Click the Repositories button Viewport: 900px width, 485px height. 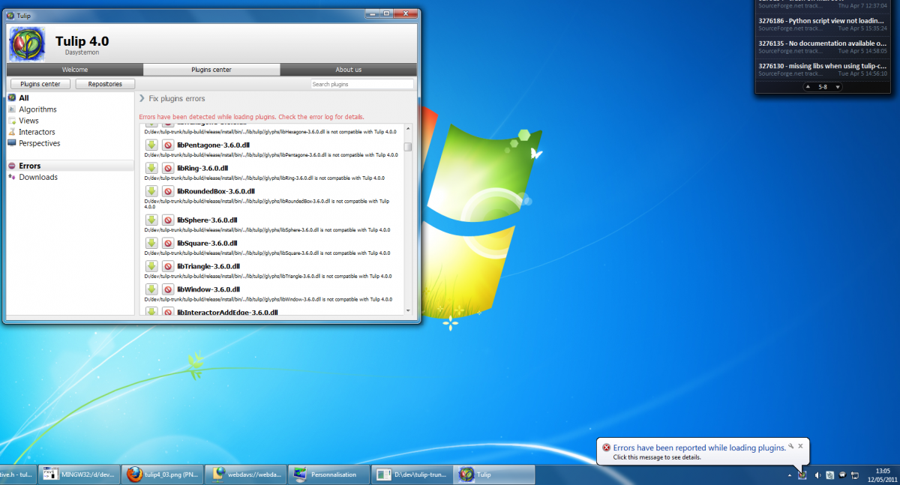click(105, 84)
